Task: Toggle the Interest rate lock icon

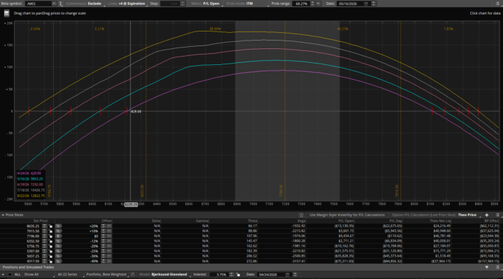Action: [238, 275]
